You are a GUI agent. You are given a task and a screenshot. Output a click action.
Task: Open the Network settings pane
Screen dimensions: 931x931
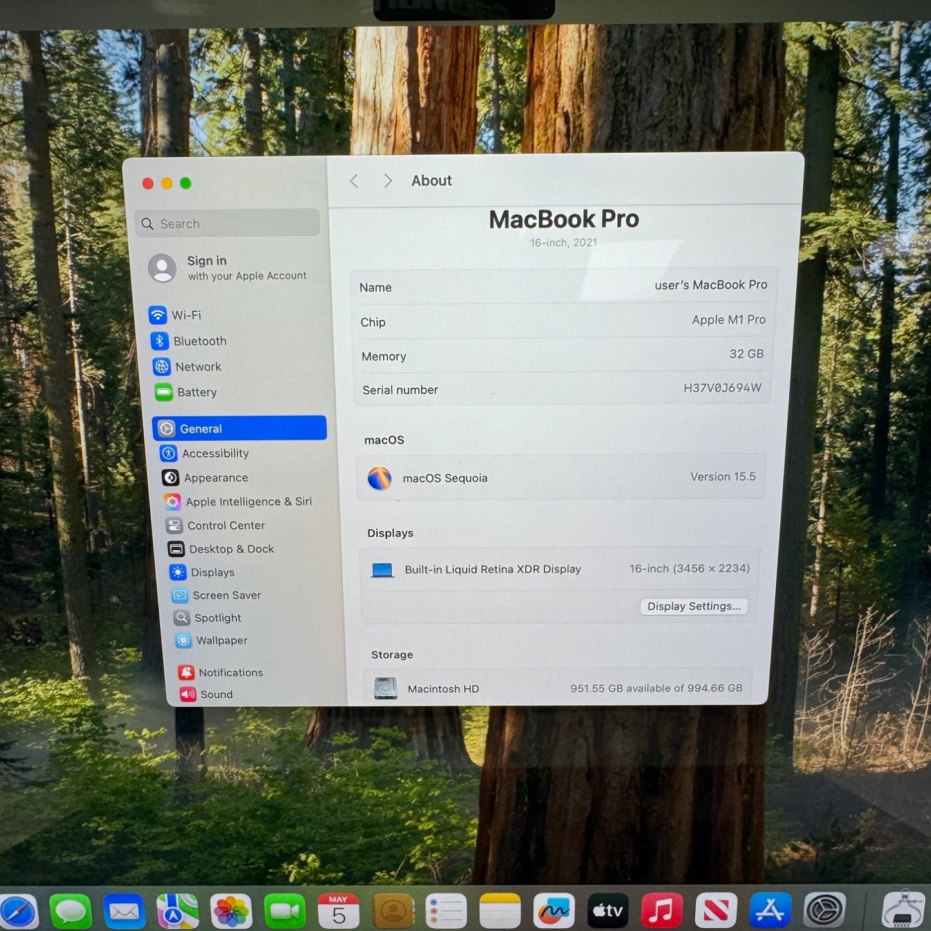(x=187, y=367)
